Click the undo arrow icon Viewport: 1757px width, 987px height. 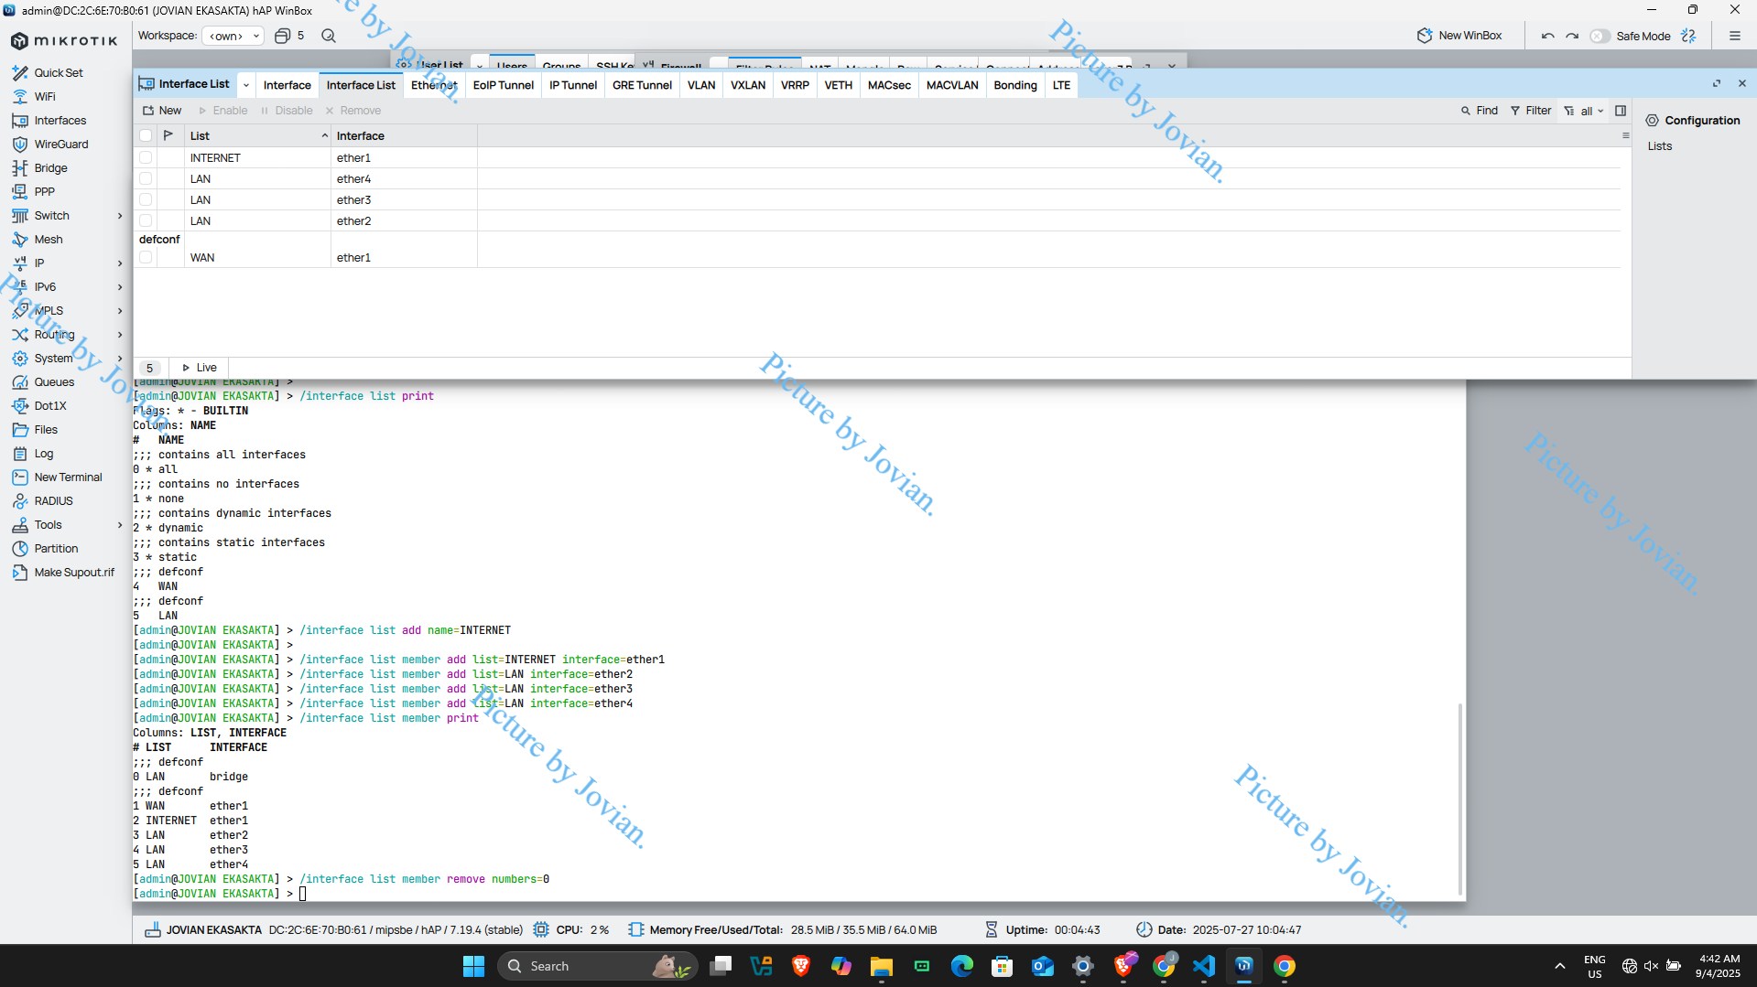pyautogui.click(x=1547, y=36)
